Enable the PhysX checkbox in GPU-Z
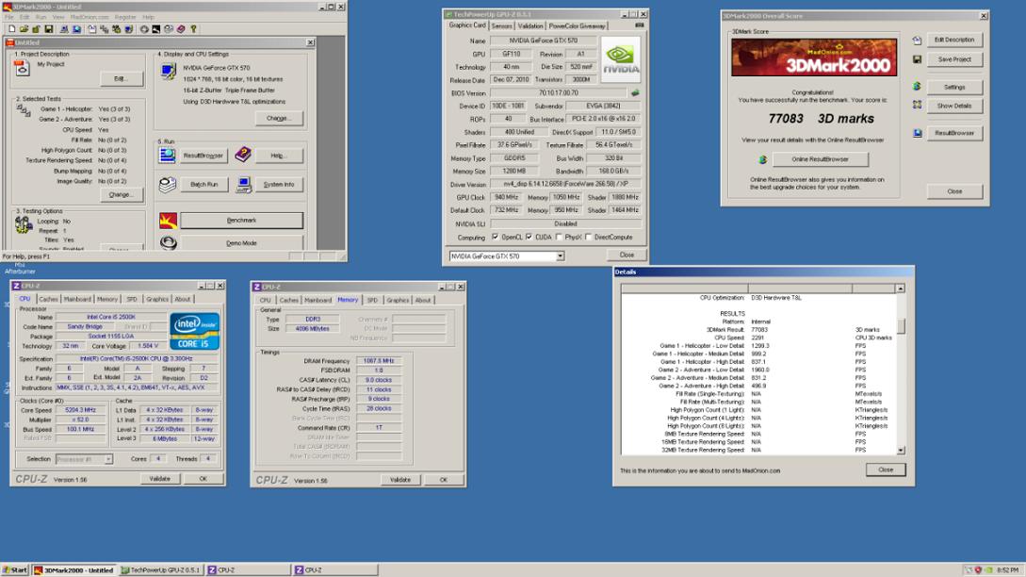Image resolution: width=1026 pixels, height=577 pixels. (x=558, y=237)
